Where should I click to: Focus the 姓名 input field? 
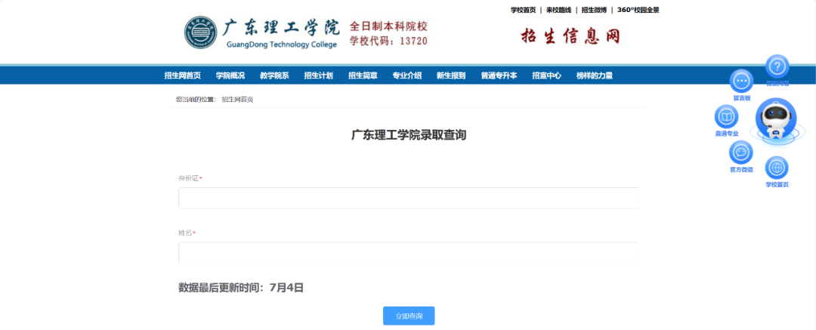click(409, 252)
